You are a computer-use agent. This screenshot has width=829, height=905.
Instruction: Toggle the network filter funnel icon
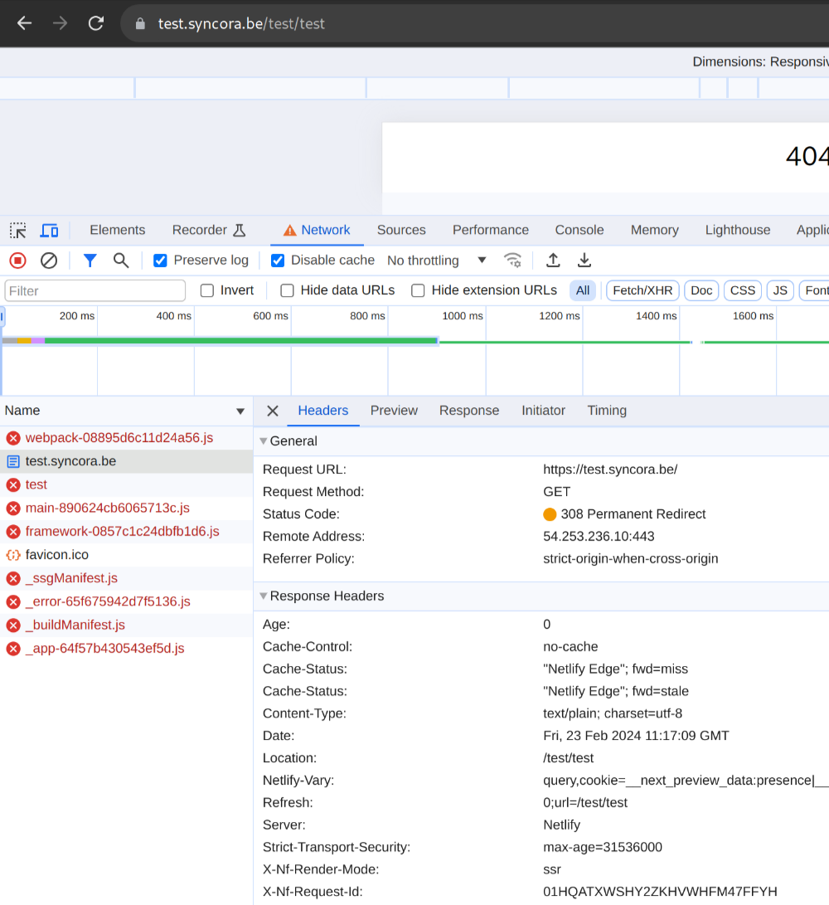click(x=90, y=260)
